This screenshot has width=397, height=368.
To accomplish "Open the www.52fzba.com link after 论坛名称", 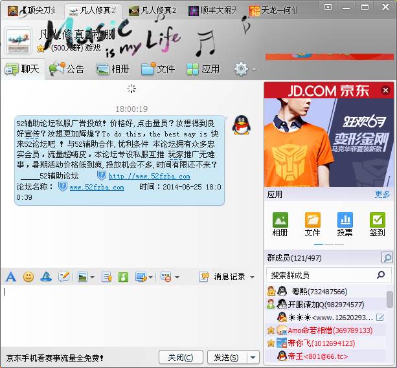I will 96,187.
